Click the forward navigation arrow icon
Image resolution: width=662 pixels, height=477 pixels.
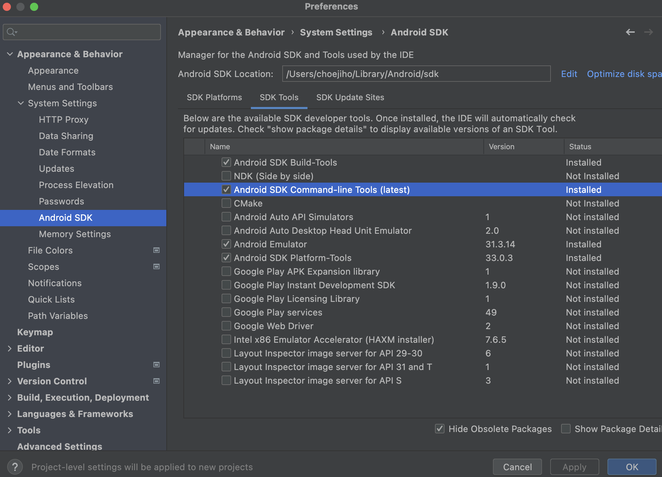648,32
